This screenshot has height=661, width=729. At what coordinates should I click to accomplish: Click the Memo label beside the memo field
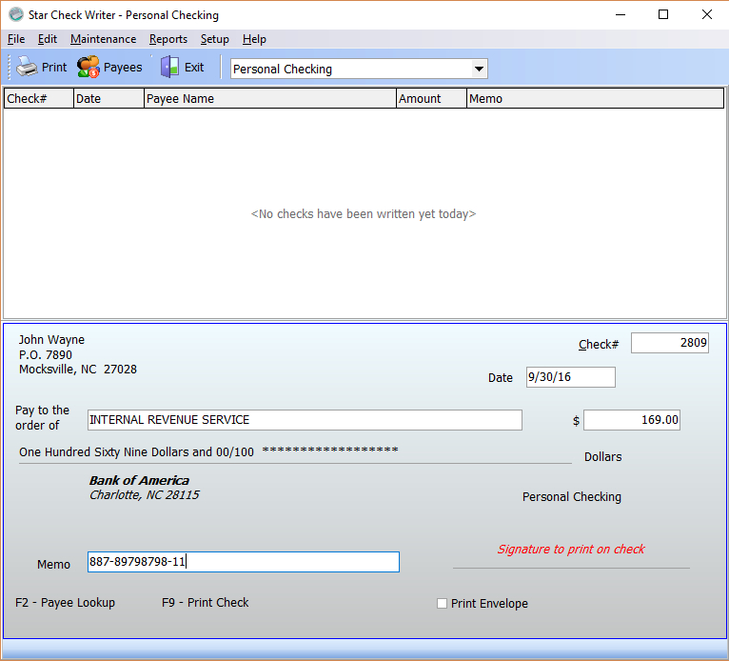pyautogui.click(x=53, y=564)
